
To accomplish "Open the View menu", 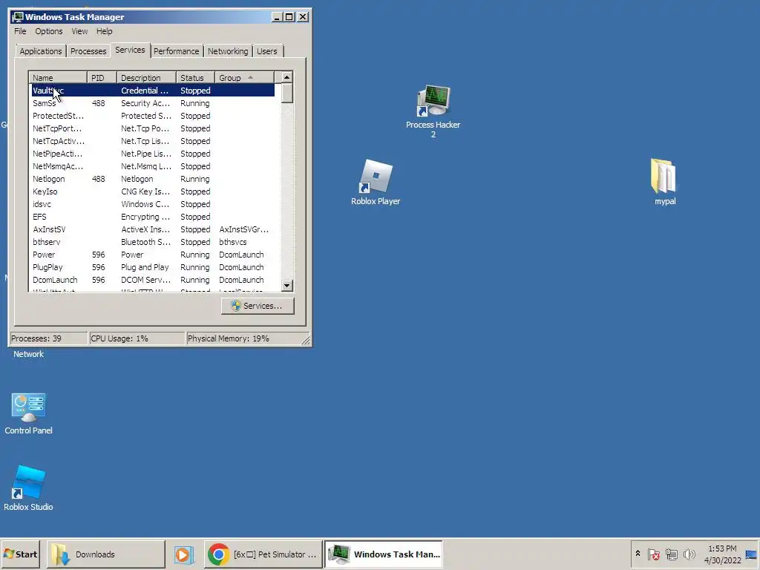I will [79, 31].
